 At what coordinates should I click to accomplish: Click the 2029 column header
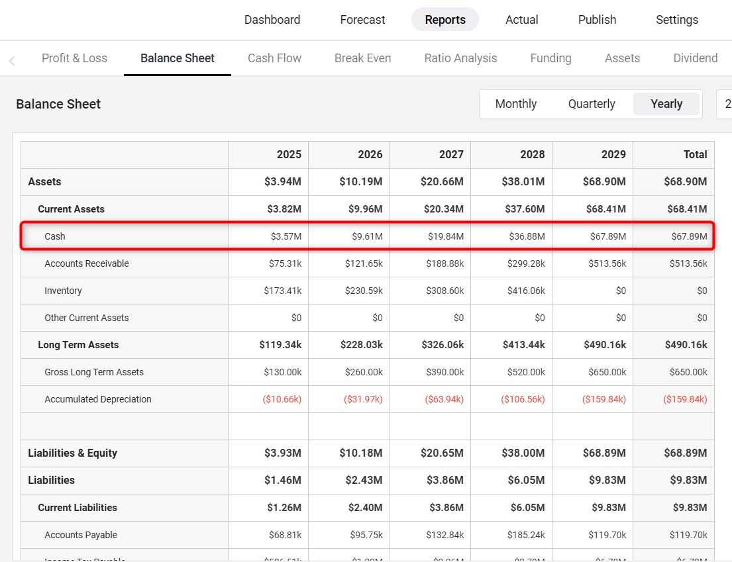(613, 154)
